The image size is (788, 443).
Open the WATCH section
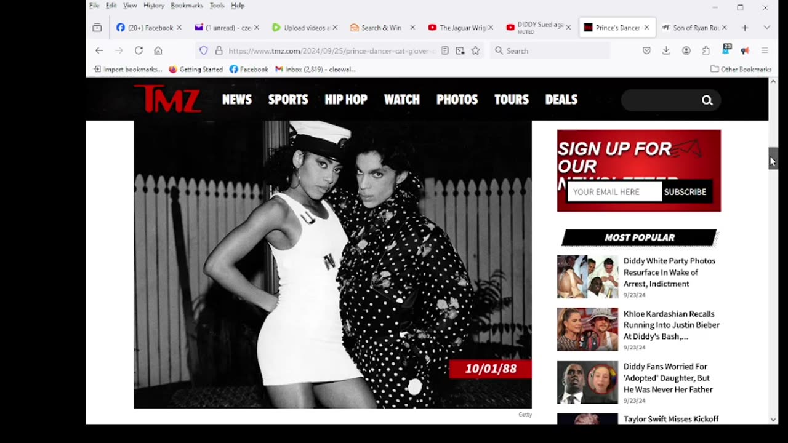click(x=402, y=99)
